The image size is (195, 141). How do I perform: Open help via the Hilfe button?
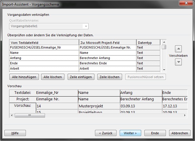tap(15, 133)
